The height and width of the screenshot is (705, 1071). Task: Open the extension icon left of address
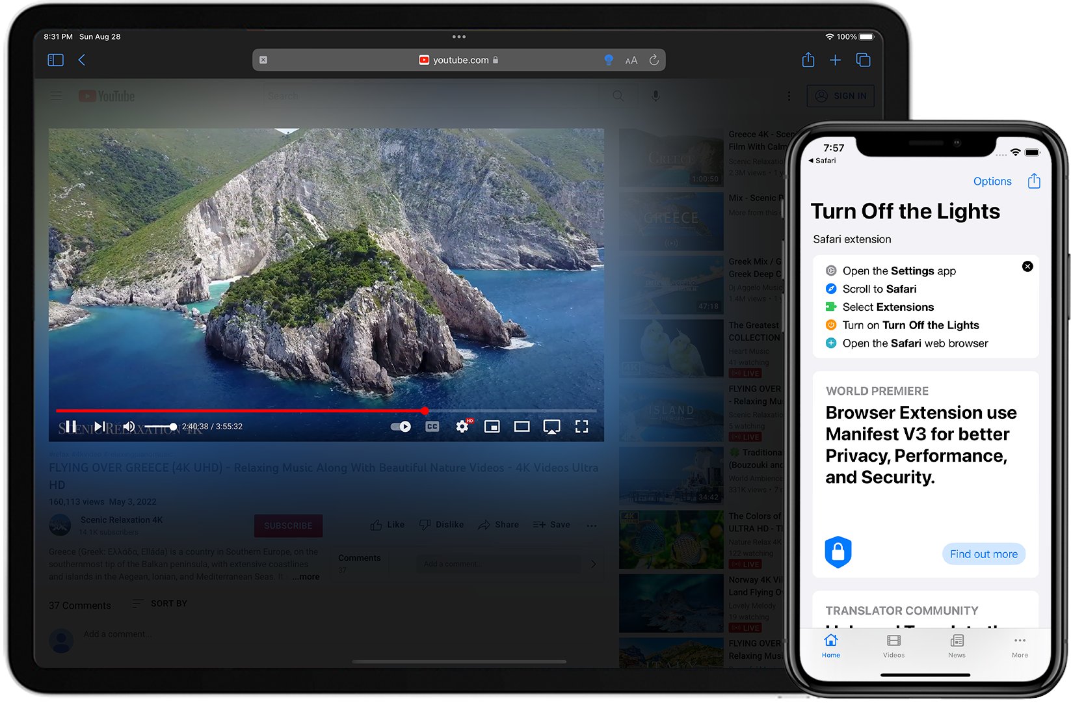click(263, 60)
